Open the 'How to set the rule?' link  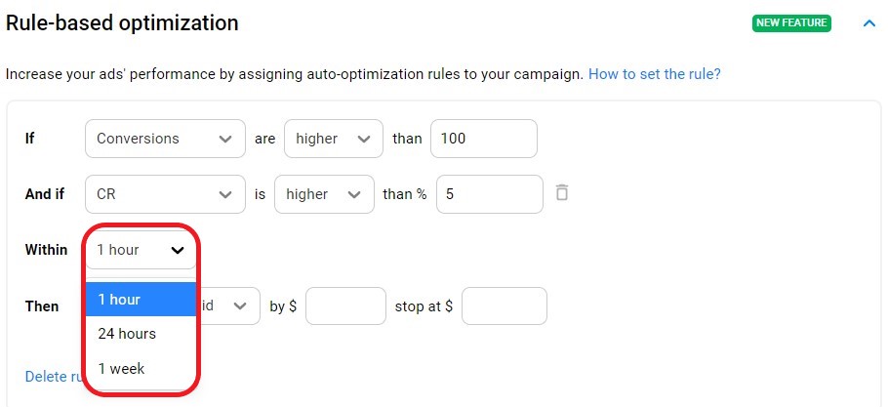pyautogui.click(x=654, y=74)
